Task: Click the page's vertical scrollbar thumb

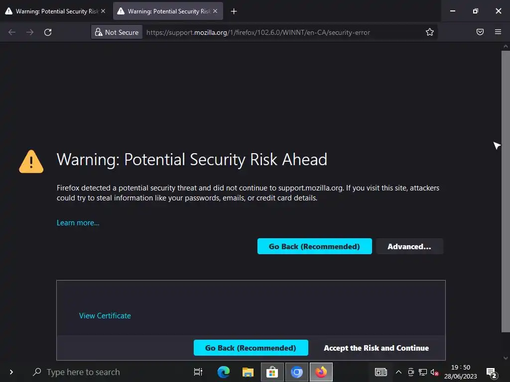Action: click(x=506, y=191)
